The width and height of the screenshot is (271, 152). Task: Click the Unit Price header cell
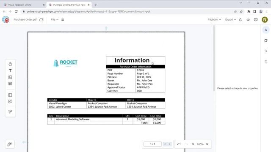pos(141,116)
